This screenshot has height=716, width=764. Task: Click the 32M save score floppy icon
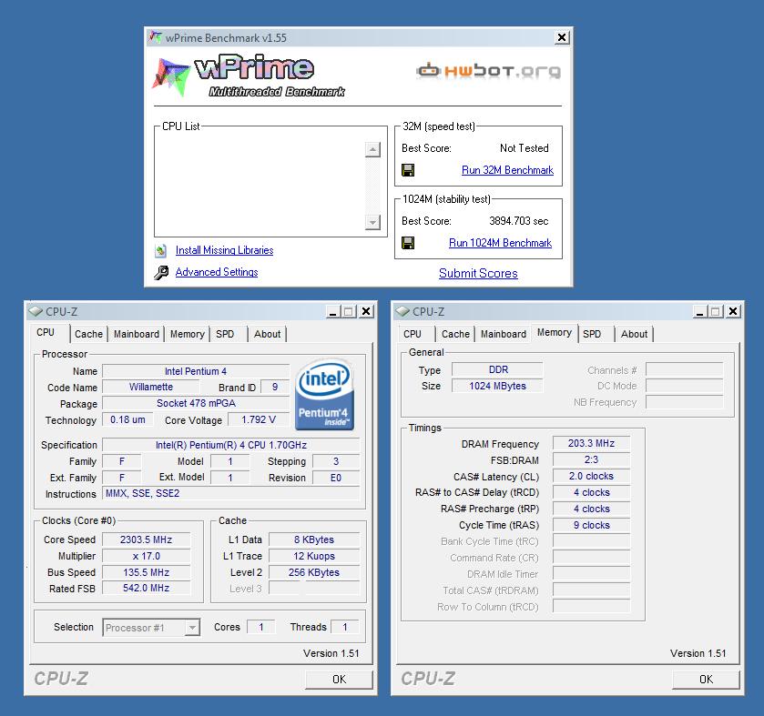tap(408, 170)
